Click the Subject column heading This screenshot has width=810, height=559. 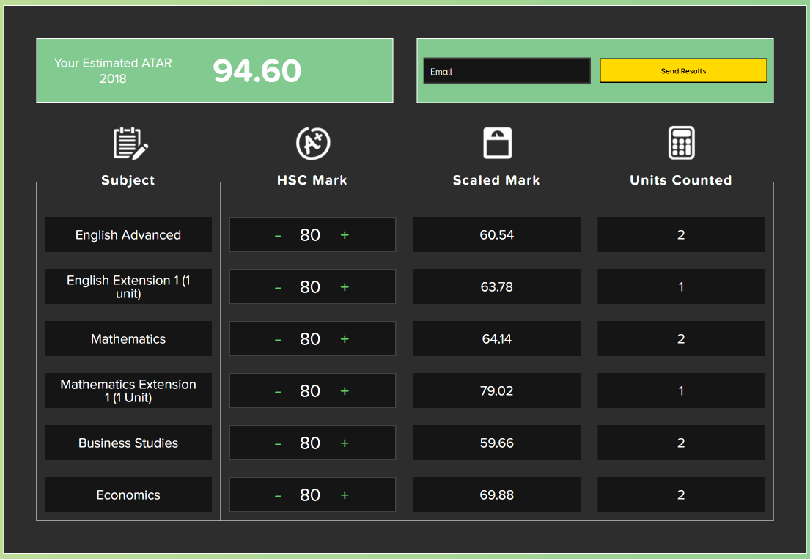click(128, 181)
